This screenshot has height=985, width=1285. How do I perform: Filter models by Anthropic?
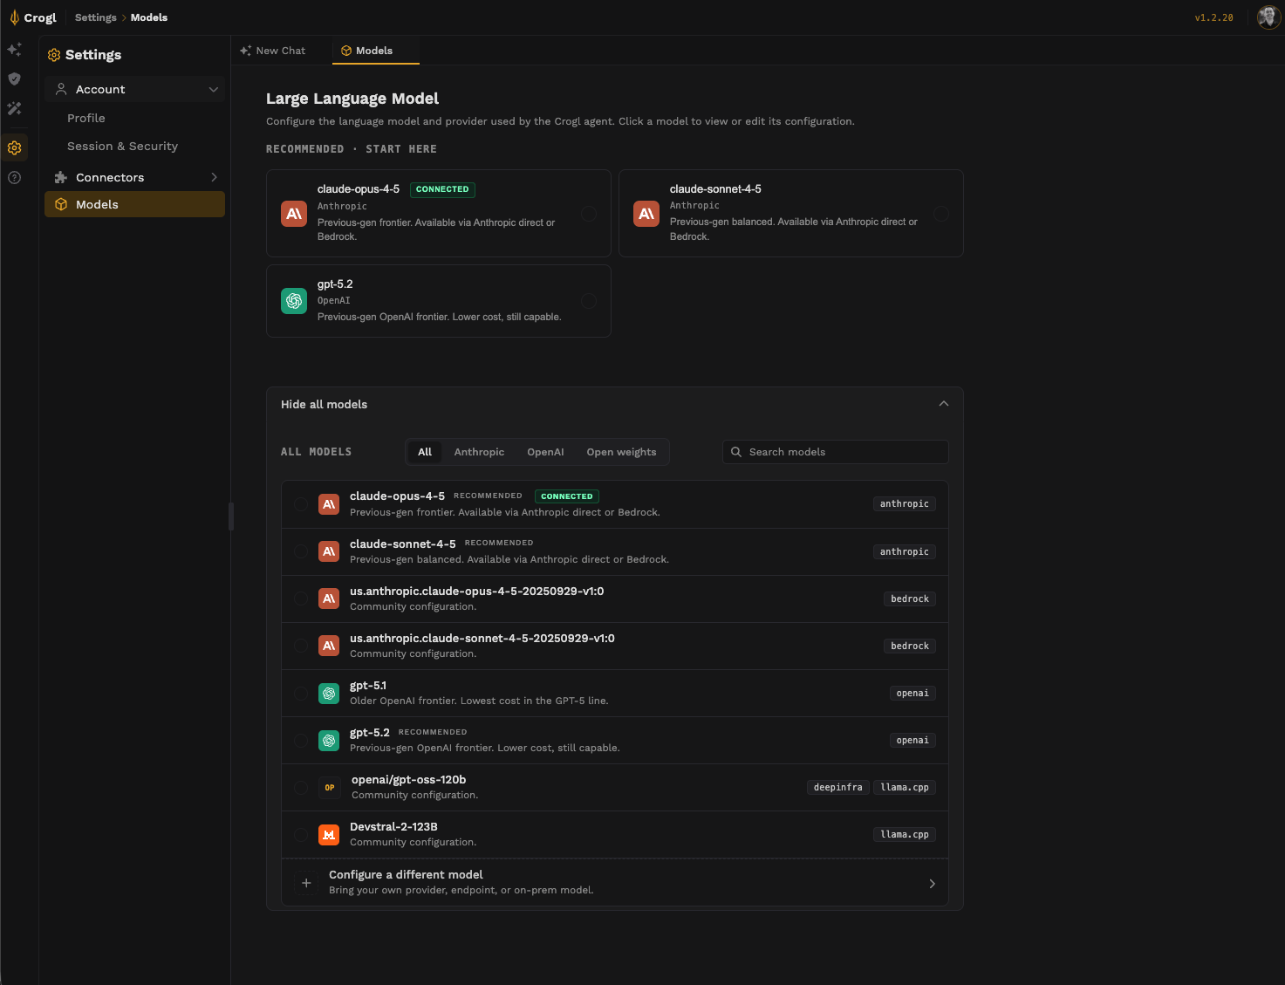pos(479,452)
